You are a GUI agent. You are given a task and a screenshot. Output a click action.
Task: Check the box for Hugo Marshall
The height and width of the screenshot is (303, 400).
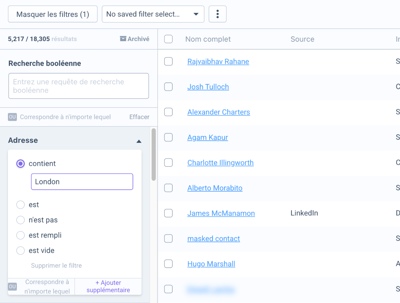[168, 264]
